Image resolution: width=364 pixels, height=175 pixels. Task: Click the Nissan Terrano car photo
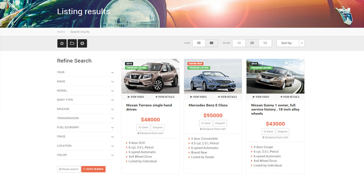point(150,76)
